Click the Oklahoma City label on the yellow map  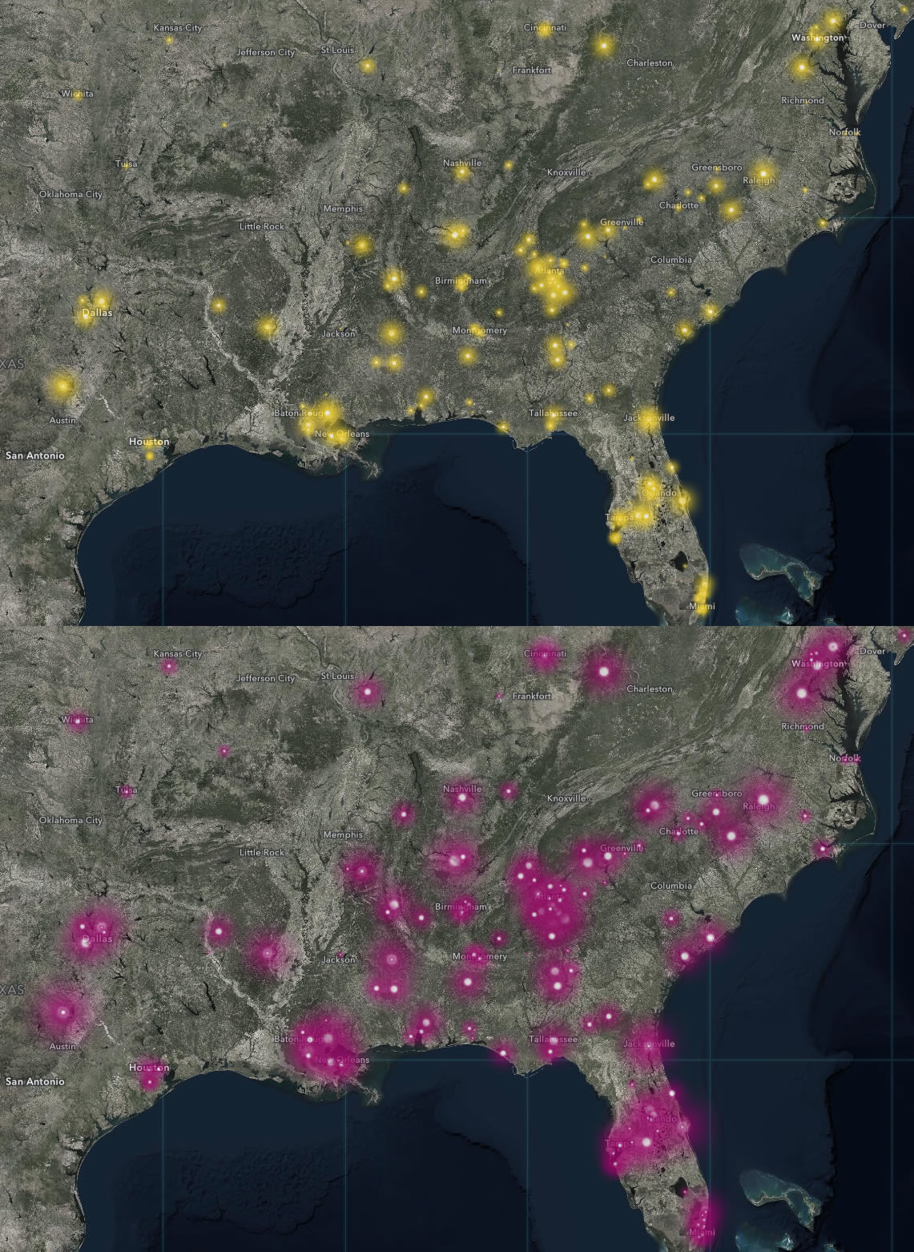click(70, 194)
